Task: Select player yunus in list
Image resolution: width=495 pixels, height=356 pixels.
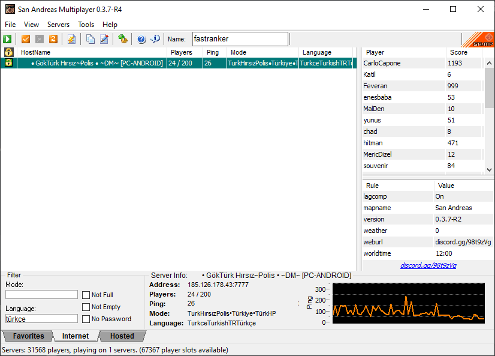Action: 423,120
